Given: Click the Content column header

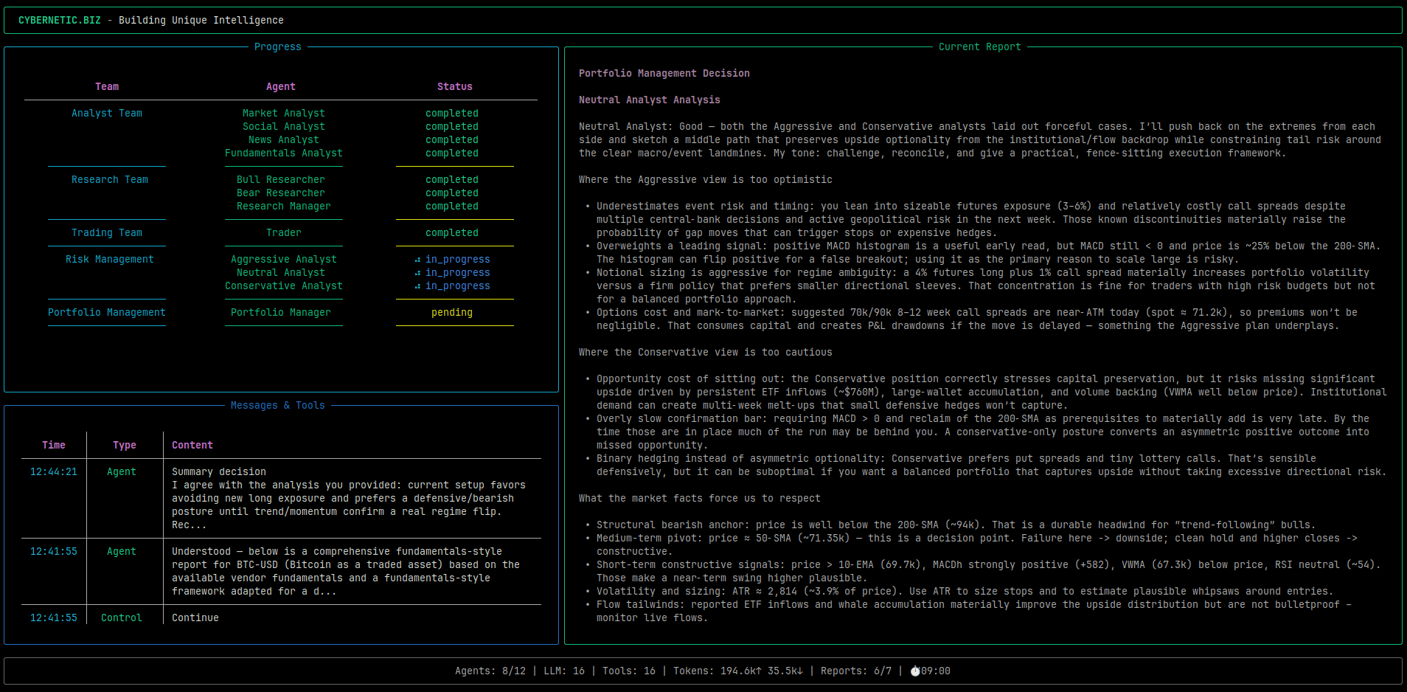Looking at the screenshot, I should tap(192, 446).
